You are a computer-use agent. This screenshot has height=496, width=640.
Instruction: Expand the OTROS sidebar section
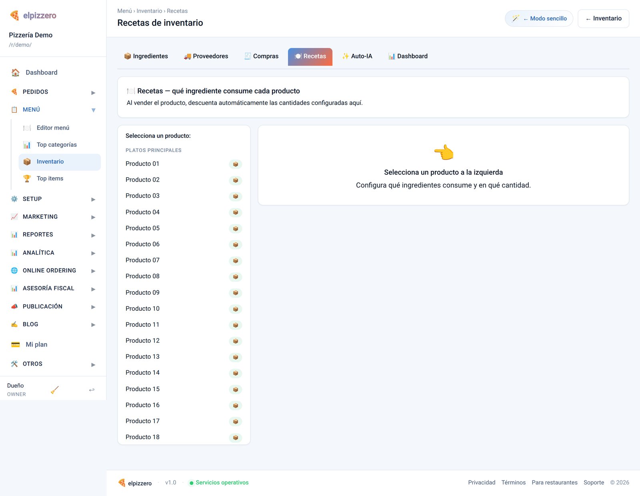click(x=53, y=364)
